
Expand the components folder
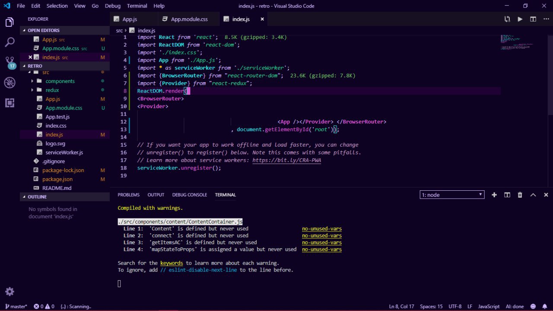pyautogui.click(x=60, y=81)
